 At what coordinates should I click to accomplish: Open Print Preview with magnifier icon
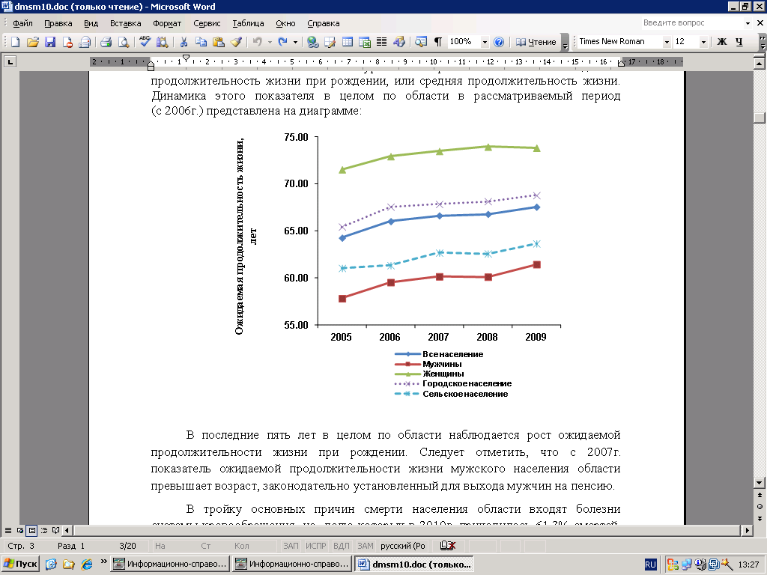click(124, 42)
